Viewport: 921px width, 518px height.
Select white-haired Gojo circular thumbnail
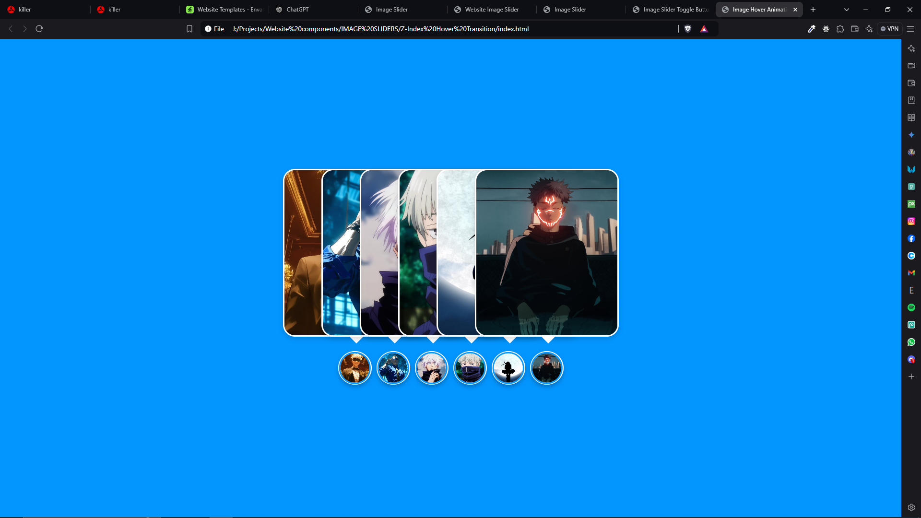coord(432,368)
